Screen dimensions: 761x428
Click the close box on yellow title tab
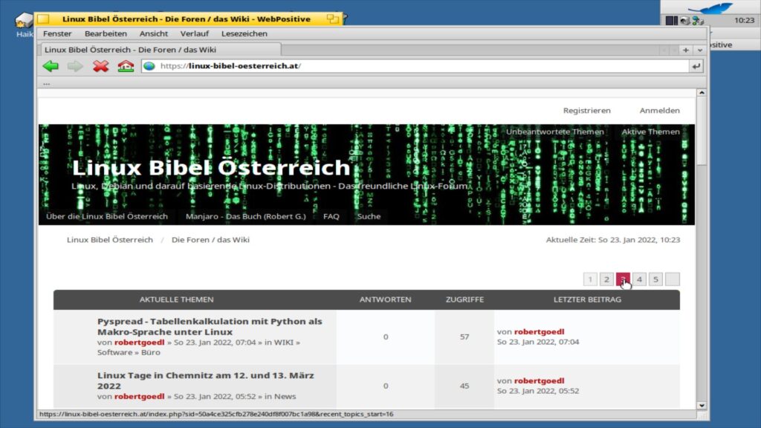click(x=44, y=19)
